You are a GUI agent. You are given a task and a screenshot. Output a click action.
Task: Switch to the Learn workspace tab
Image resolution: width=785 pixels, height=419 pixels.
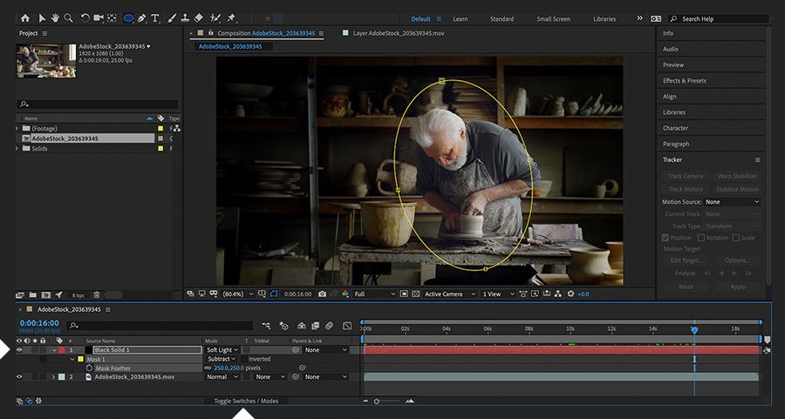tap(460, 18)
